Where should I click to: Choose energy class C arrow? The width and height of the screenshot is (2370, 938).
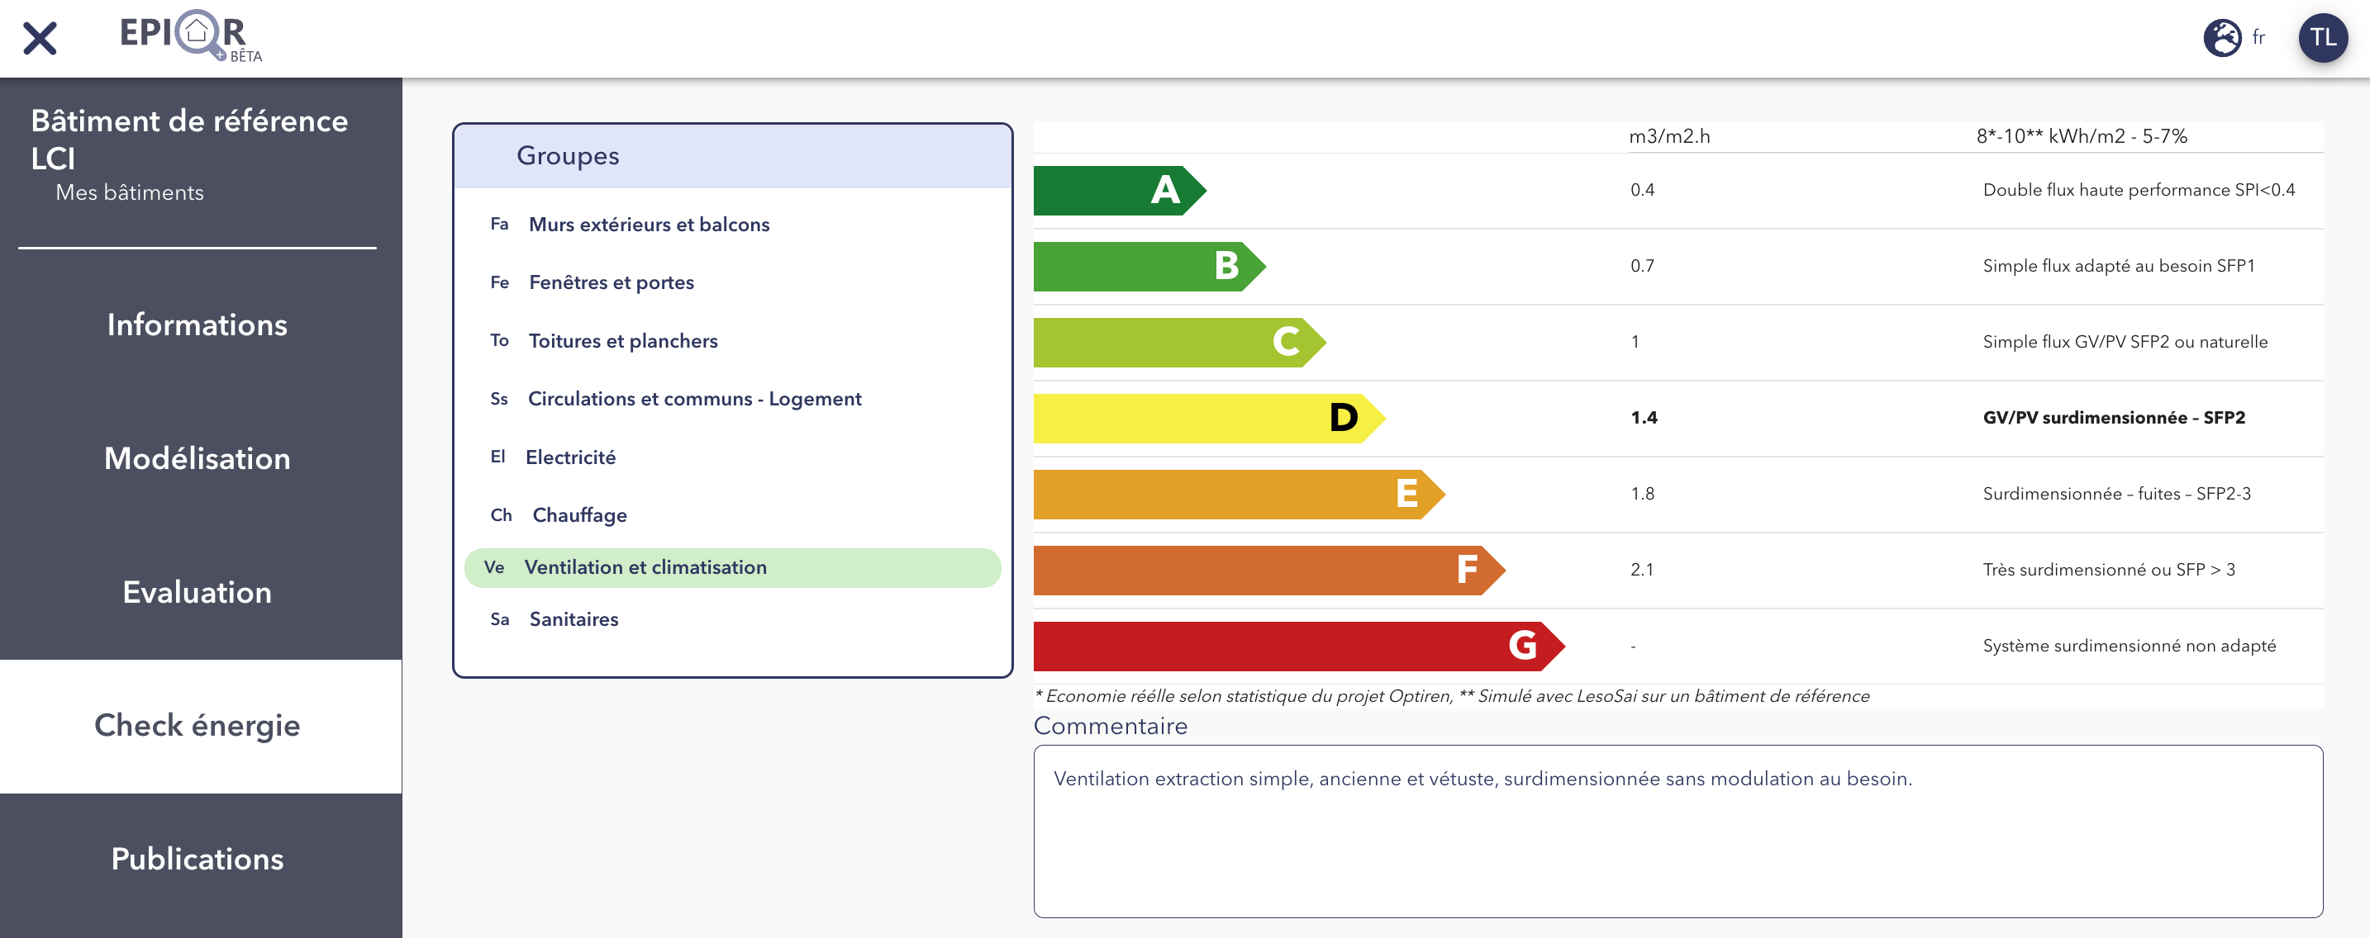[1179, 342]
